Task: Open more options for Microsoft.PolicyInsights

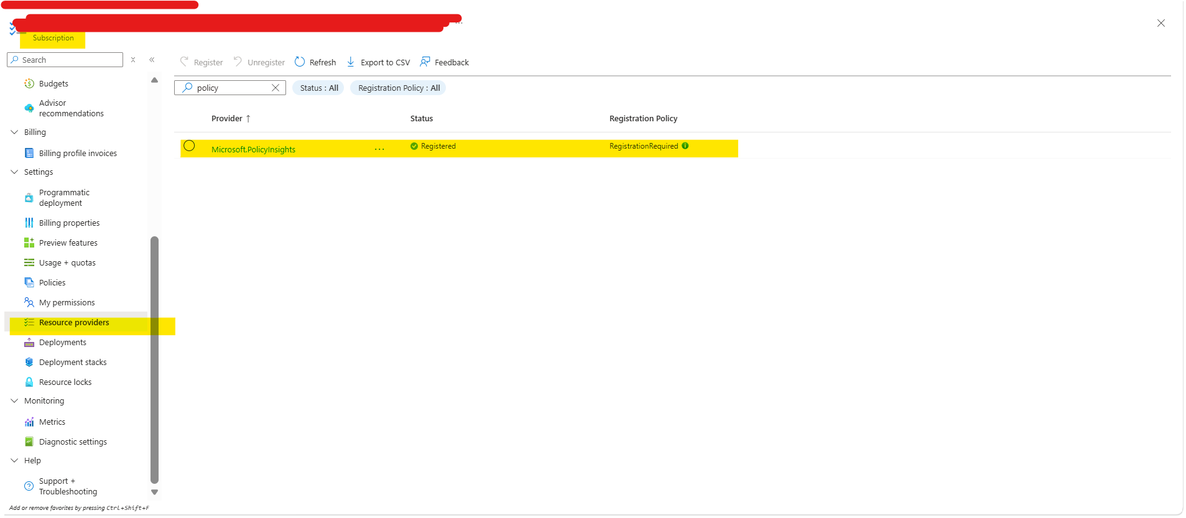Action: 379,149
